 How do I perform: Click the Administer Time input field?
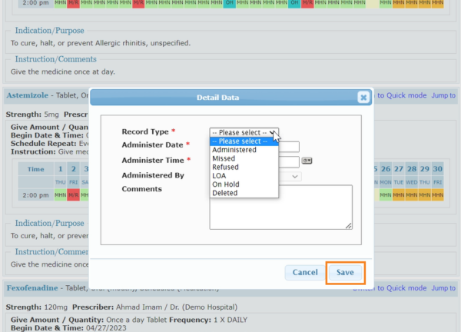tap(289, 161)
